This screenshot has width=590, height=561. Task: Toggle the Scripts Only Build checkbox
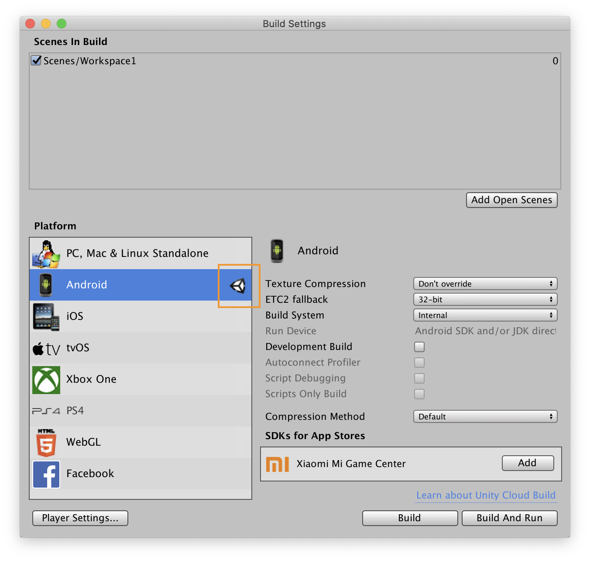coord(419,394)
